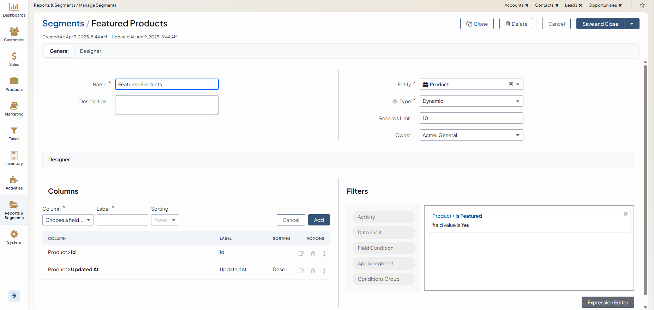Edit the Product Id column row
The height and width of the screenshot is (310, 654).
(x=301, y=254)
